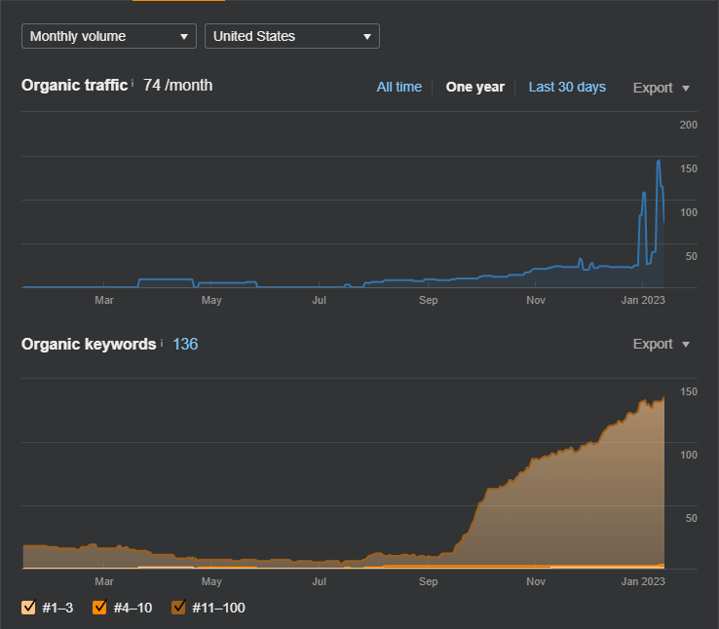Switch chart range to All time
Image resolution: width=719 pixels, height=629 pixels.
click(398, 87)
